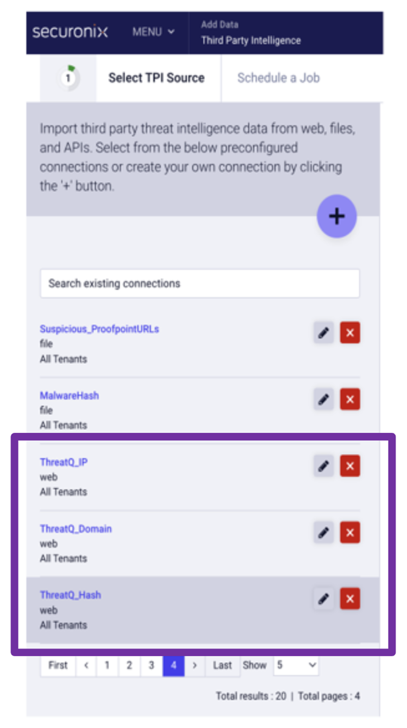Click the plus button to create connection
This screenshot has width=407, height=728.
336,216
